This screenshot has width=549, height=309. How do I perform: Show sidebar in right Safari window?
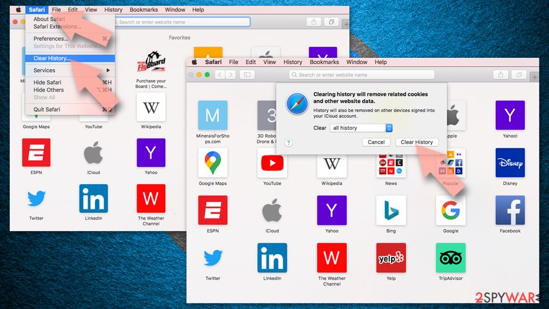point(247,74)
